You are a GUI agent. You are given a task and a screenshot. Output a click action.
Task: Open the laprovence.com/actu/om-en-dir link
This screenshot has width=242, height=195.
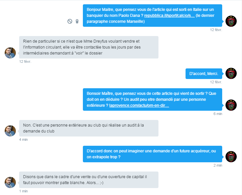[x=139, y=105]
